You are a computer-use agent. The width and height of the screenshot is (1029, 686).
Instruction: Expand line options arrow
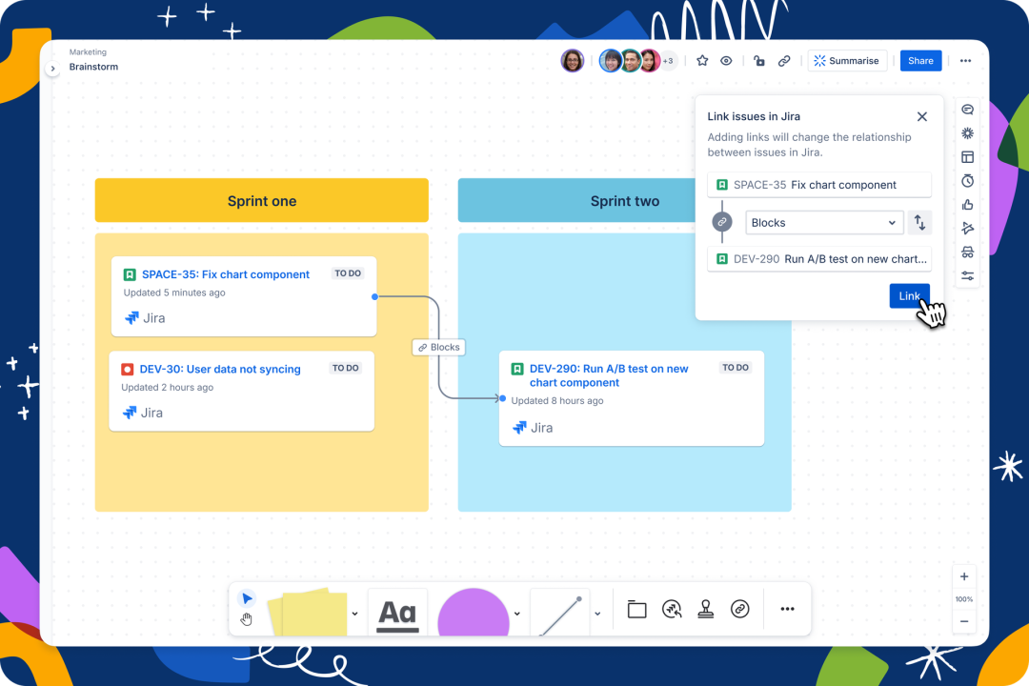[x=597, y=614]
